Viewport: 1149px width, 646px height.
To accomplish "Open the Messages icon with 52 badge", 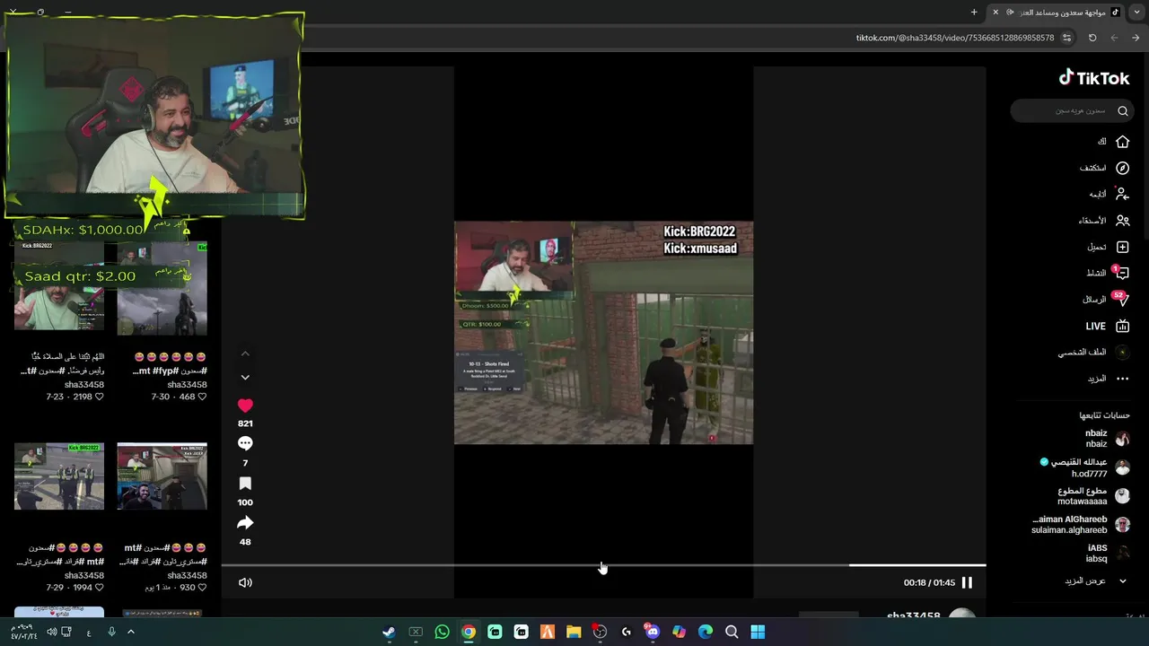I will [x=1121, y=299].
